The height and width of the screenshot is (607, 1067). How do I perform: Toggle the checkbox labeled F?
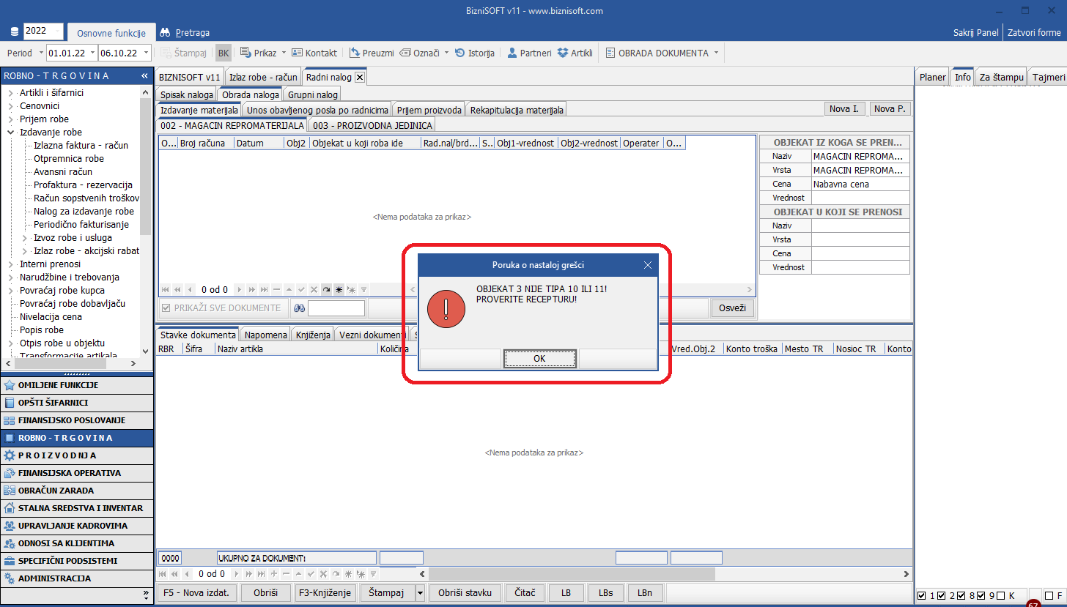[1049, 595]
